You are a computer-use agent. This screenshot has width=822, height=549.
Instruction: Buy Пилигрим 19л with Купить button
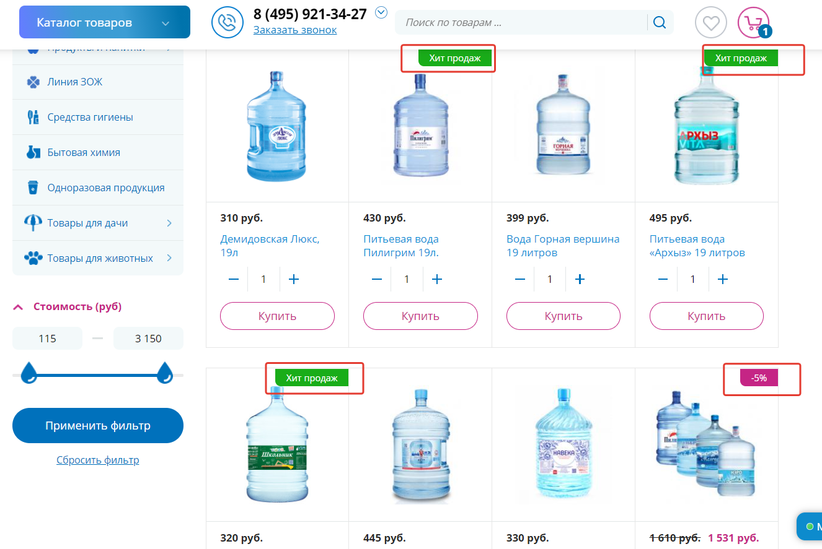tap(420, 316)
